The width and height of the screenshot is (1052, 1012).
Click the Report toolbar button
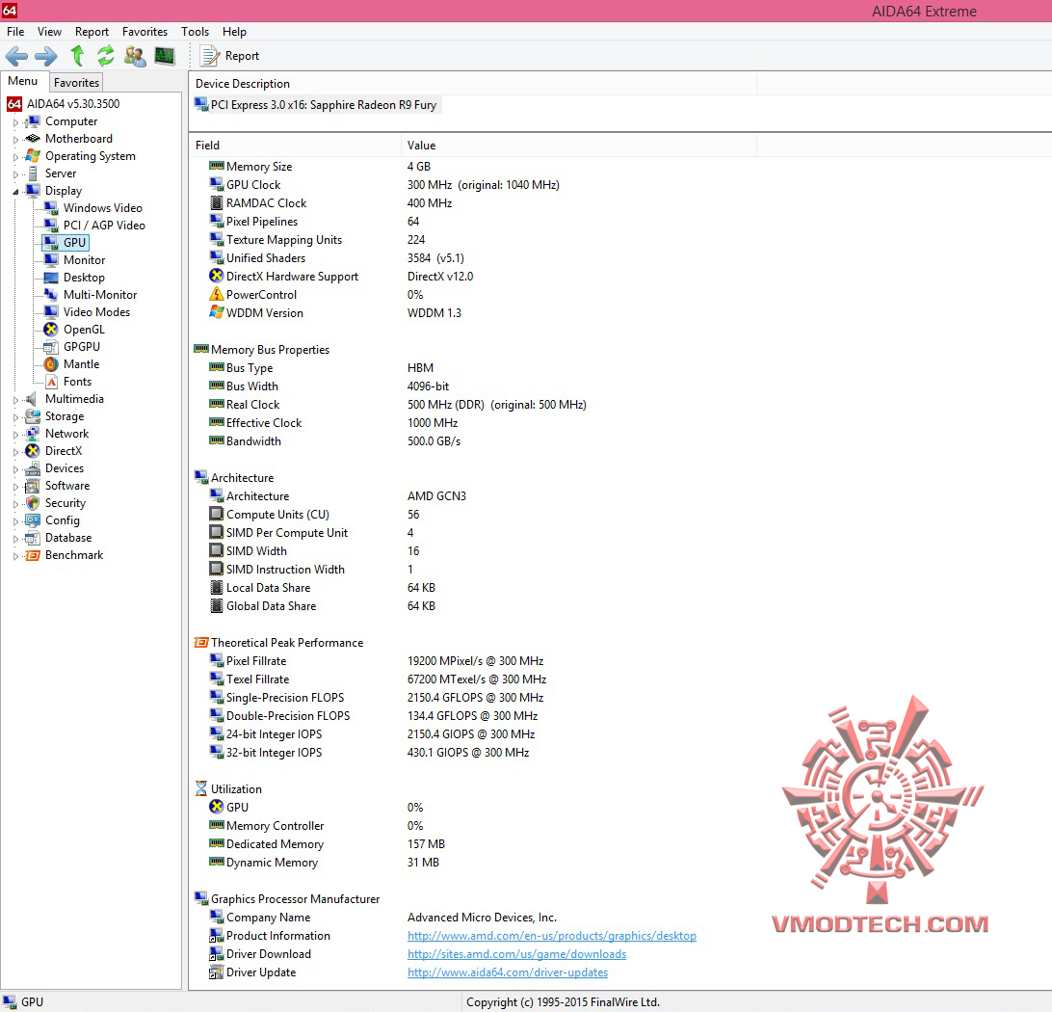pos(230,56)
